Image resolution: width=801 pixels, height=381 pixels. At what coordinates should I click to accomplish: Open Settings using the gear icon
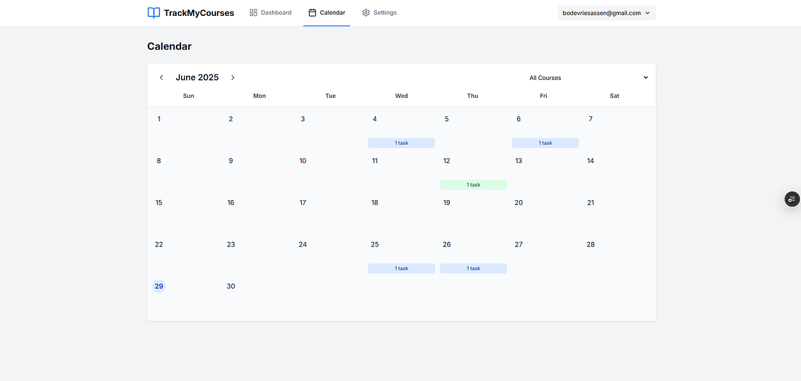click(x=365, y=12)
